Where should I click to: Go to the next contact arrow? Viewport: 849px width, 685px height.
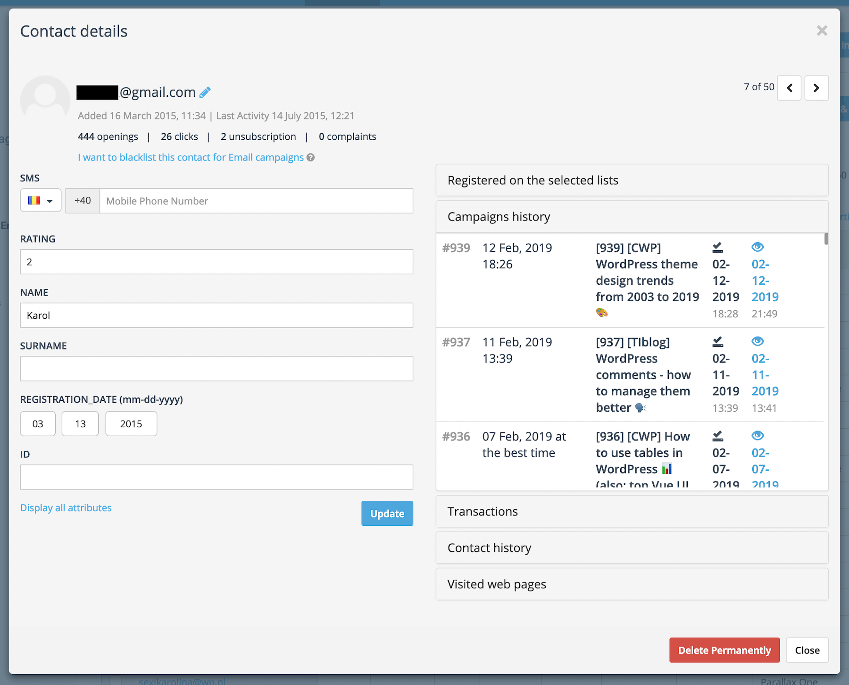click(x=816, y=88)
